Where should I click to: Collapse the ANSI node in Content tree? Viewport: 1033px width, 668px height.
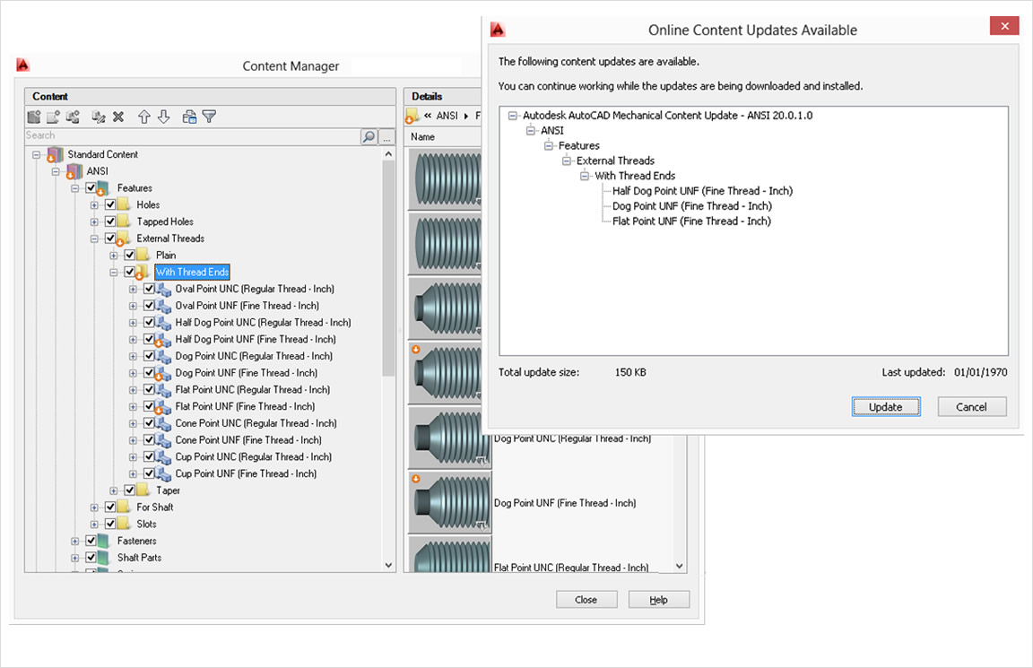coord(56,172)
